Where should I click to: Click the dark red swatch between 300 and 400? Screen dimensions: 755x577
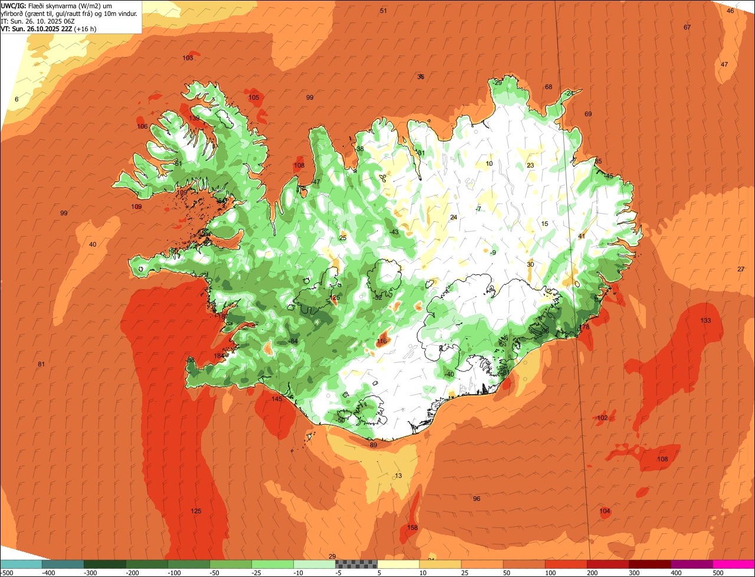click(649, 564)
